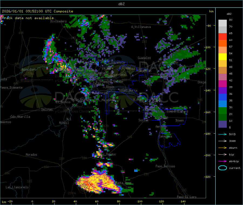Click the 'Valle_Grande' place label
The height and width of the screenshot is (205, 243).
click(80, 99)
